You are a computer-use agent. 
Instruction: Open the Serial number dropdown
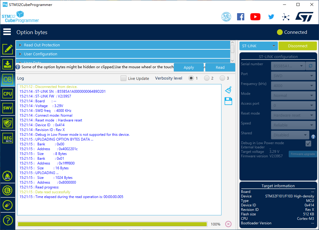(288, 66)
